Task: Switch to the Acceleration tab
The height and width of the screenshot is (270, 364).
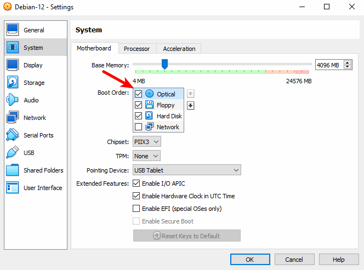Action: point(179,49)
